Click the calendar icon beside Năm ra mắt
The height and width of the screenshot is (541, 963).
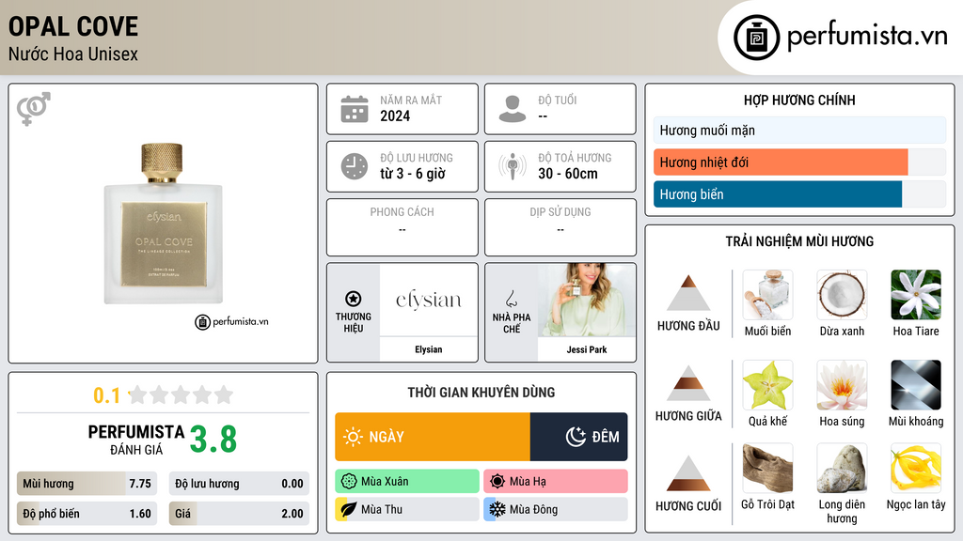355,109
